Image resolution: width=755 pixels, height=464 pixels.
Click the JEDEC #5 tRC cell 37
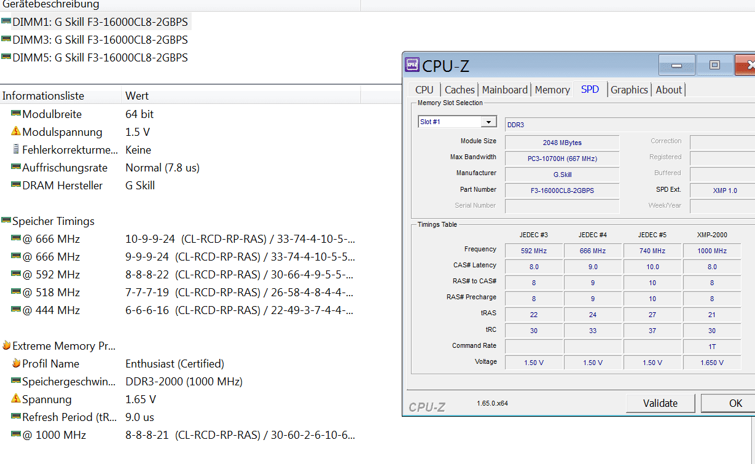(x=652, y=330)
